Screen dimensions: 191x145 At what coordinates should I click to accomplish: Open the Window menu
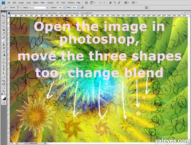click(x=71, y=3)
